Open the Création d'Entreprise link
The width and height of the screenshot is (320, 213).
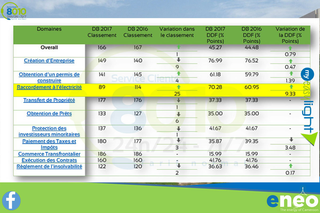(49, 61)
